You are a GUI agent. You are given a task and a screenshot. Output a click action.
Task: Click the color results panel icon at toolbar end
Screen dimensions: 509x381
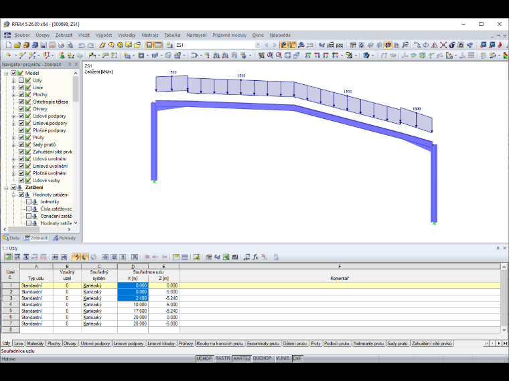point(506,55)
